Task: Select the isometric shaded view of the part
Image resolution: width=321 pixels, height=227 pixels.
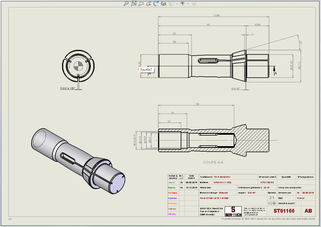Action: pos(78,161)
